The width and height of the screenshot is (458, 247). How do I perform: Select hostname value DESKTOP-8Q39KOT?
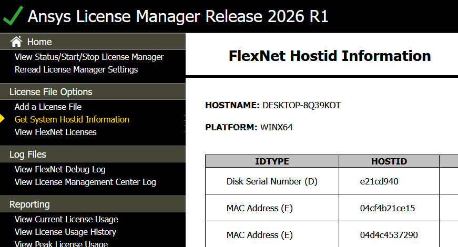tap(301, 105)
